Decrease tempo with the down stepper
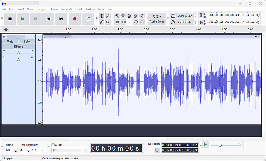Image resolution: width=266 pixels, height=161 pixels. point(16,151)
